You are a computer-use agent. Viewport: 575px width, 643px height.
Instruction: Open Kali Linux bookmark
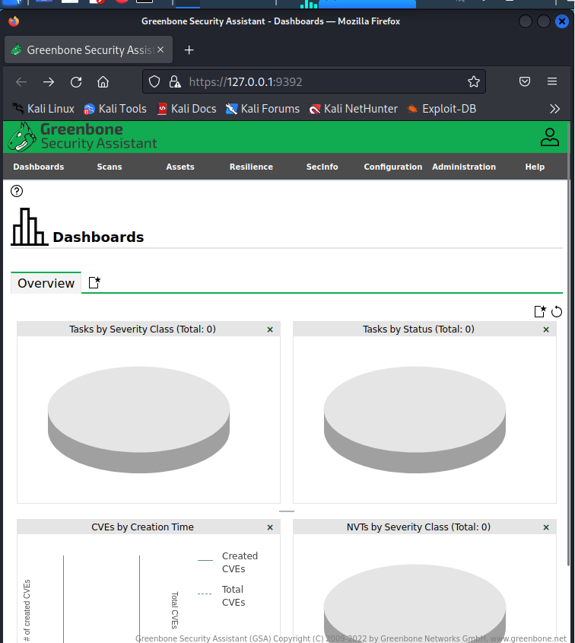(43, 109)
